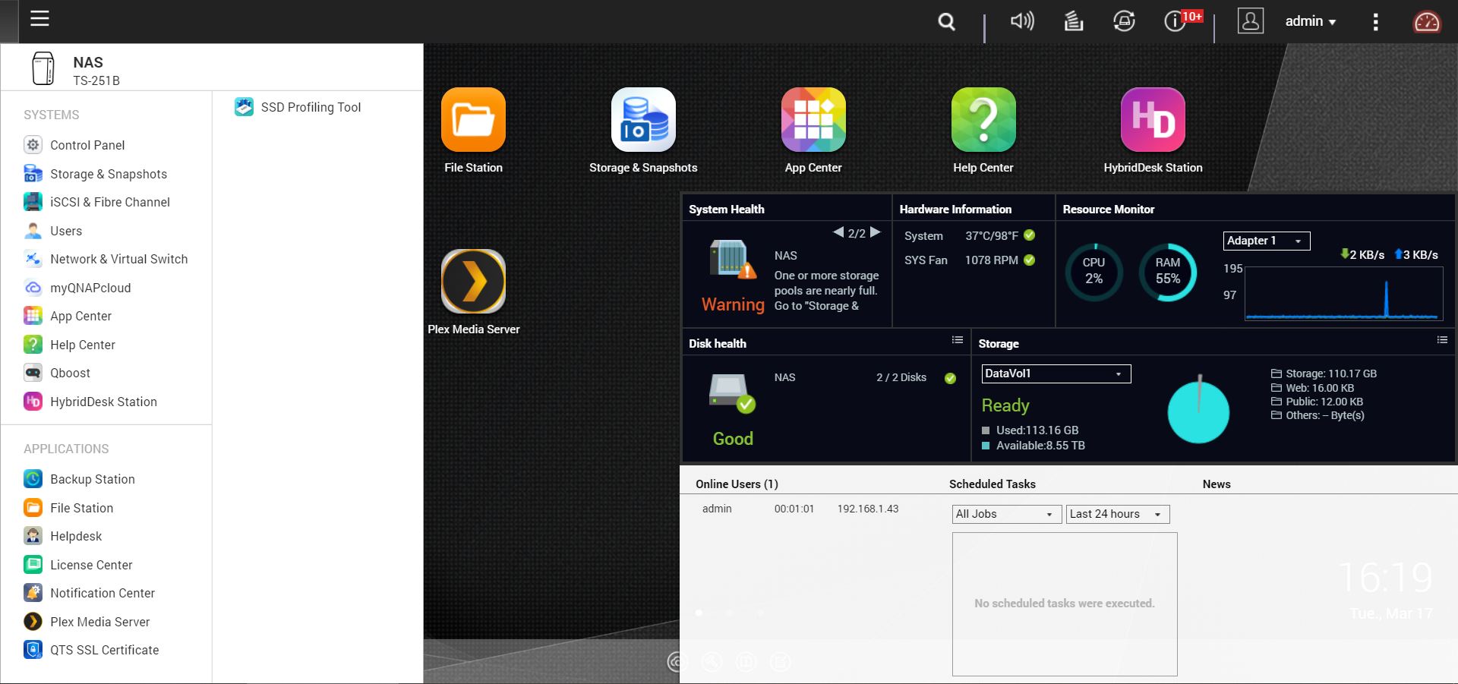Click the Hardware Information widget title
The image size is (1458, 684).
[x=955, y=210]
